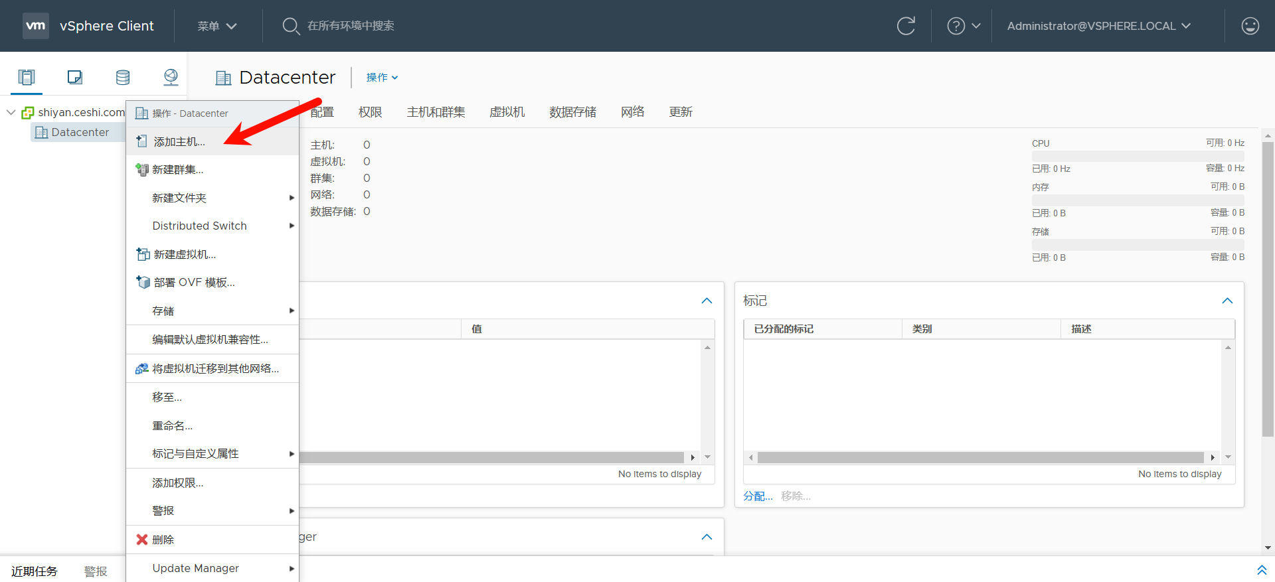Collapse the shiyan.ceshi.com tree node

[x=11, y=113]
